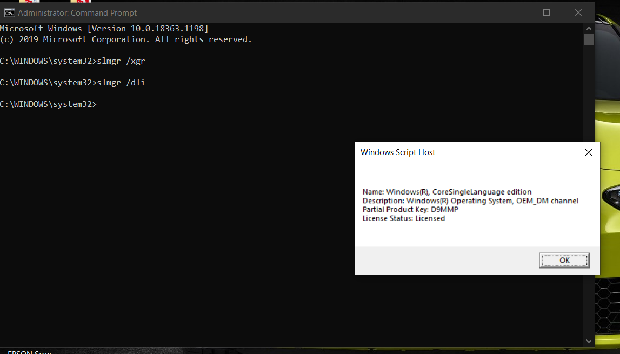Click OK in Windows Script Host dialog
Image resolution: width=620 pixels, height=354 pixels.
[564, 261]
